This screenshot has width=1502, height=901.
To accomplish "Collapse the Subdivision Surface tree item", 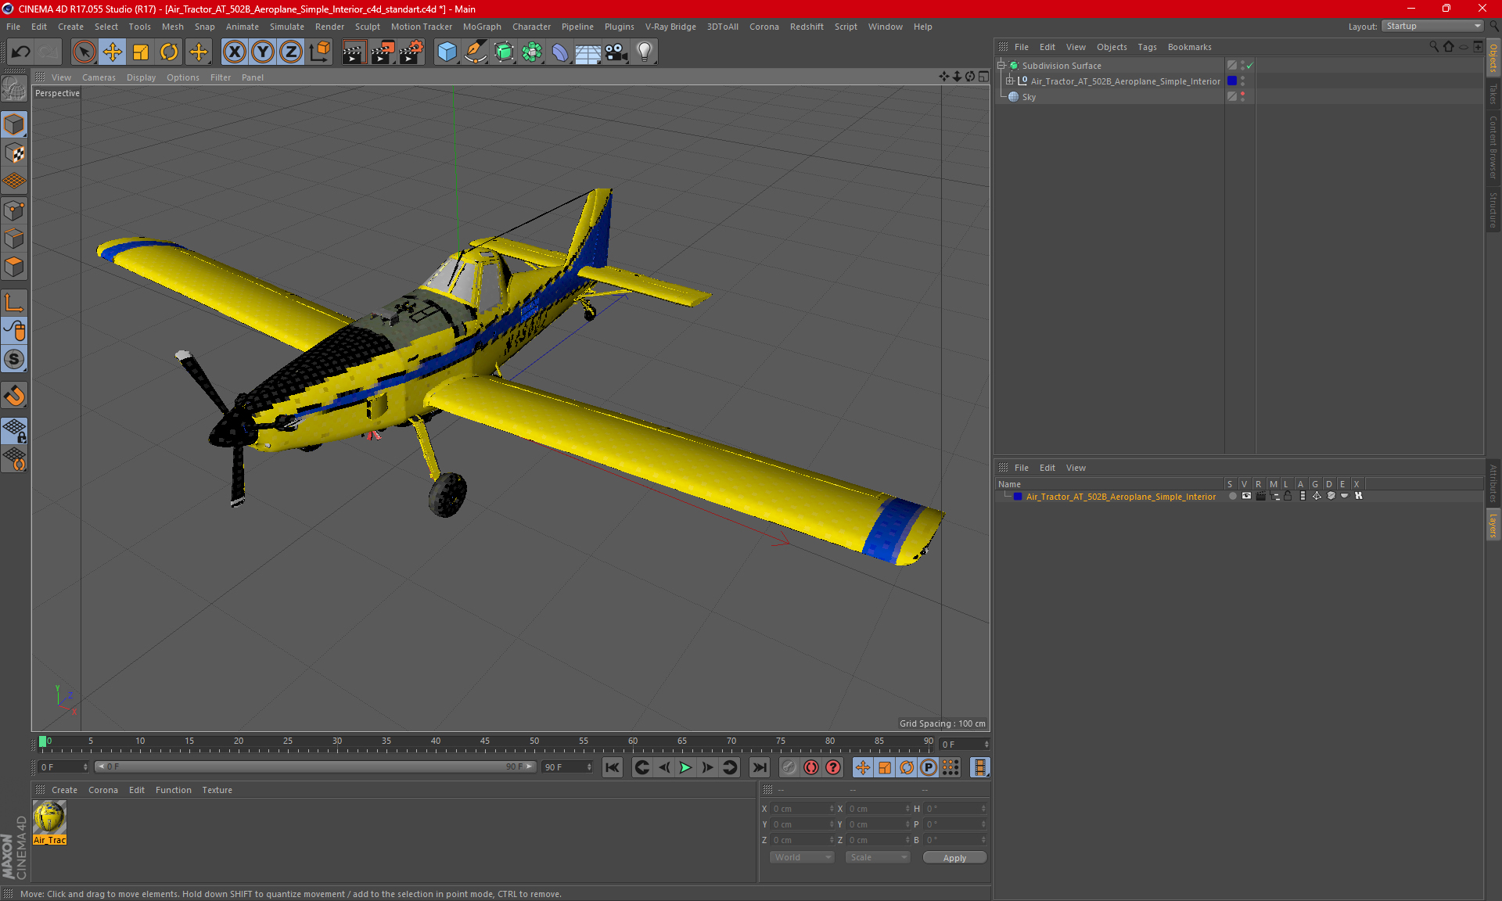I will [1001, 66].
